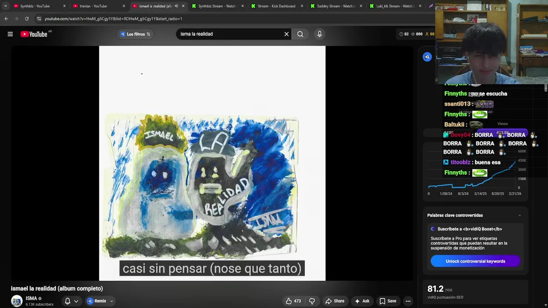548x308 pixels.
Task: Close the Stream - Kick Dashboard tab
Action: 302,6
